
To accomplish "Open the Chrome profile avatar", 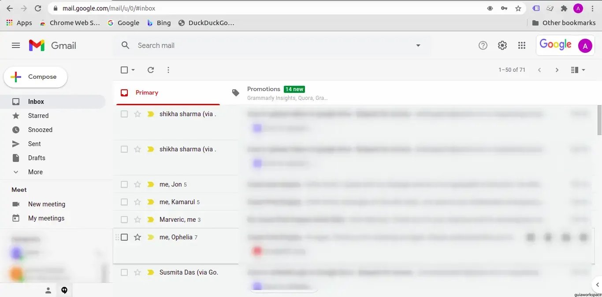I will tap(578, 8).
